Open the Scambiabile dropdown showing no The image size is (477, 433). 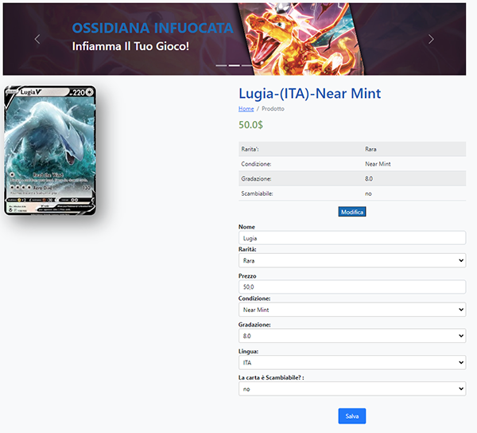point(352,389)
